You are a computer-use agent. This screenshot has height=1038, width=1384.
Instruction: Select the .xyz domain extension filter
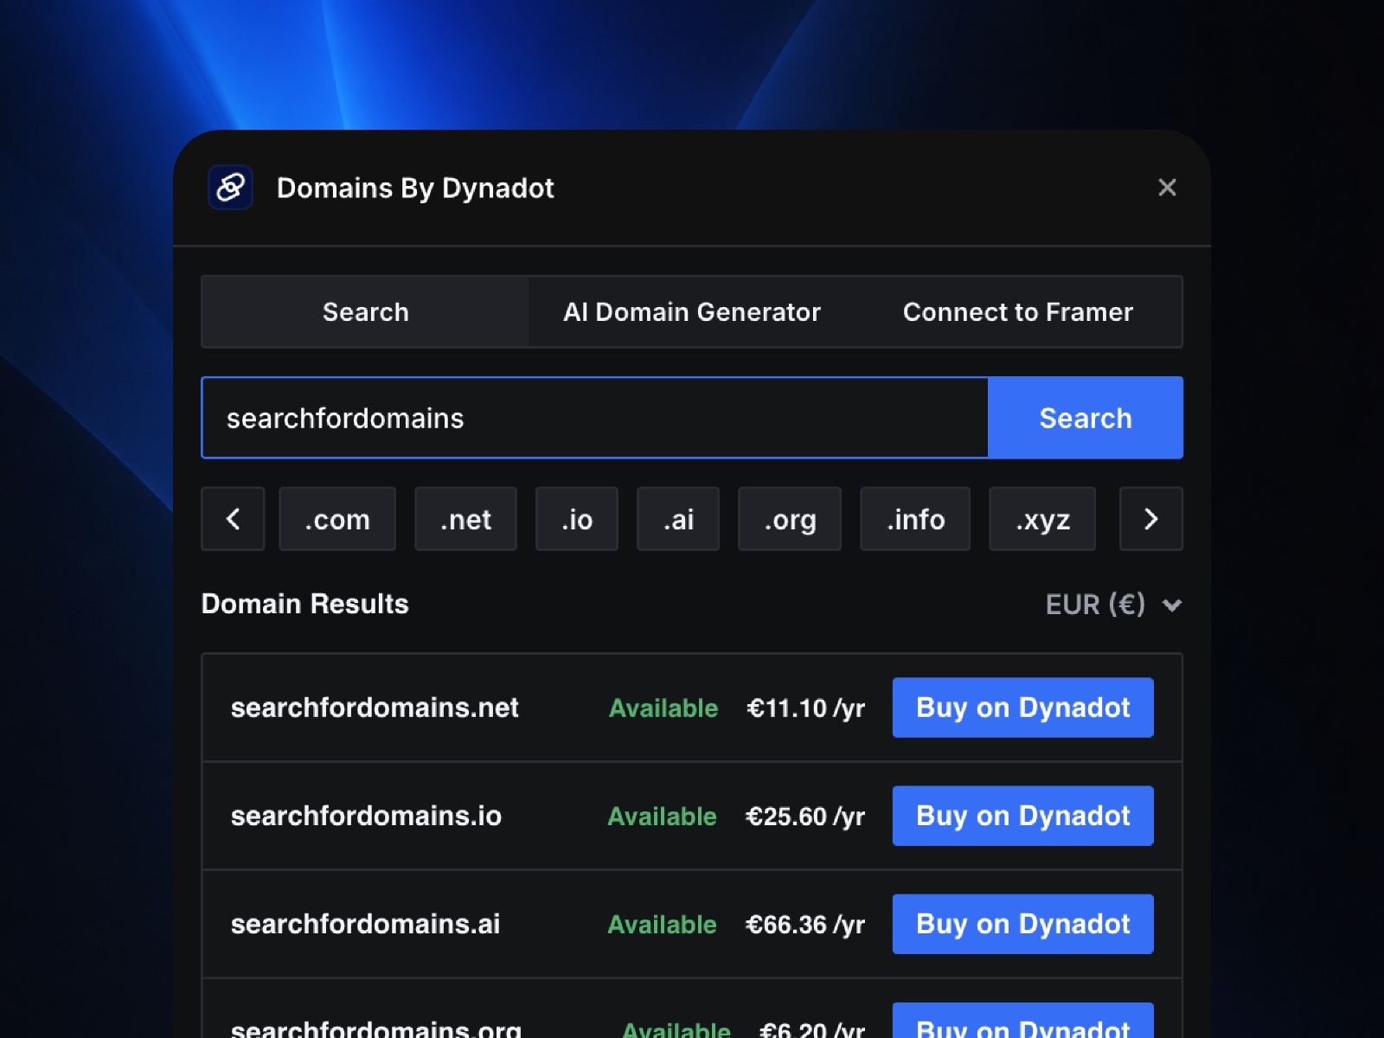click(x=1041, y=519)
